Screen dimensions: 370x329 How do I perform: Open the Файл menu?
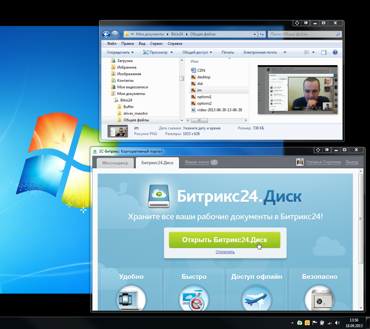tap(112, 43)
